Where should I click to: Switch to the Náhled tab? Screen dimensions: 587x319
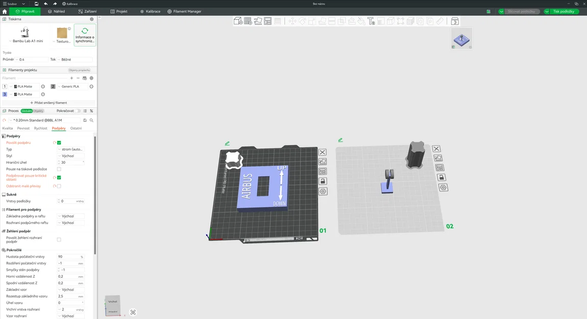coord(57,12)
